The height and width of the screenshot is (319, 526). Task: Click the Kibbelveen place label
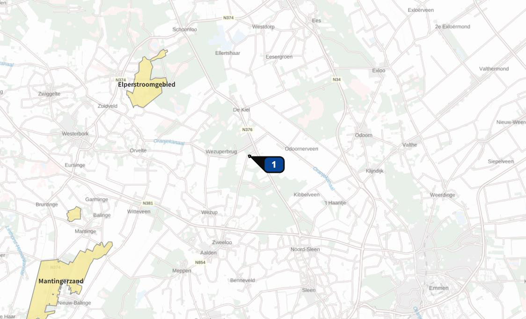click(x=307, y=195)
